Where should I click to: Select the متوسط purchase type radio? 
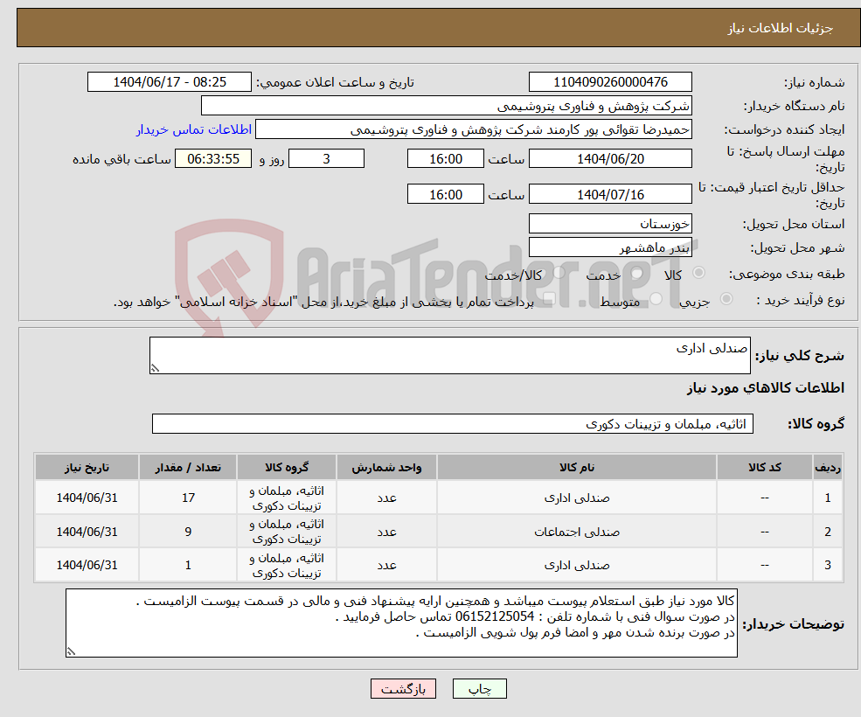(x=656, y=299)
